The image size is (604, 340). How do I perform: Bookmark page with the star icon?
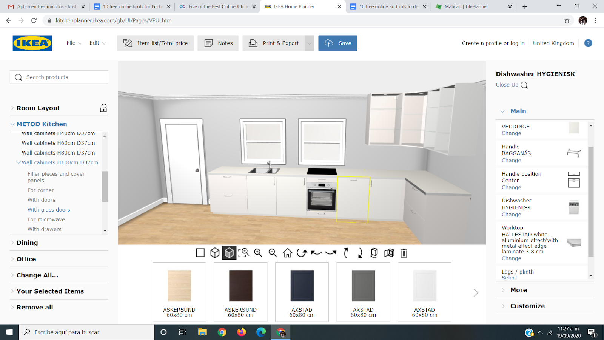click(x=567, y=20)
